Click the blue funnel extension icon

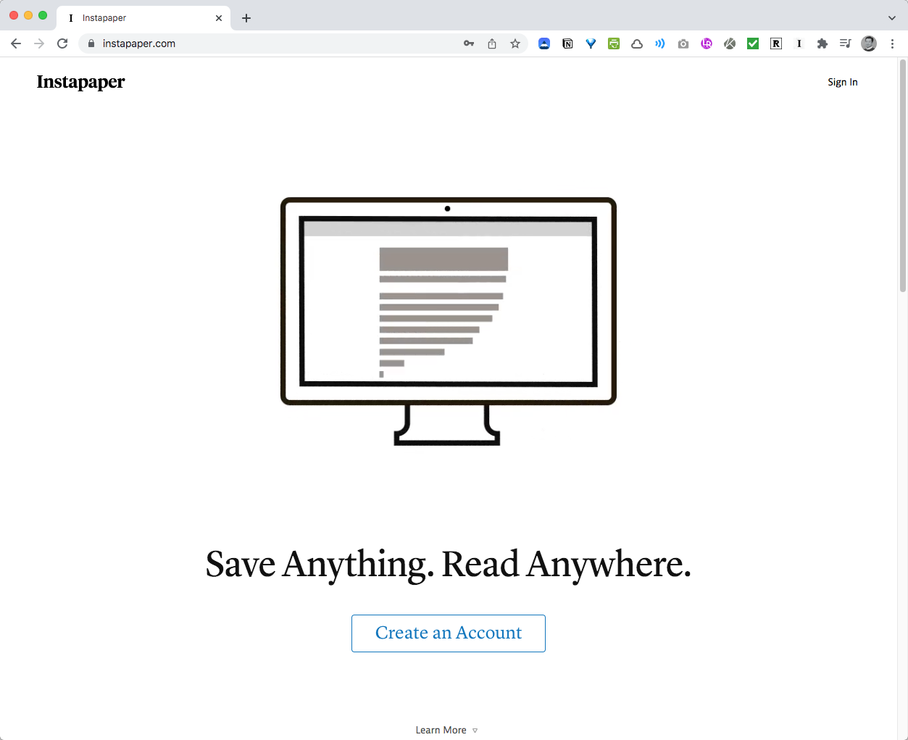click(x=591, y=43)
